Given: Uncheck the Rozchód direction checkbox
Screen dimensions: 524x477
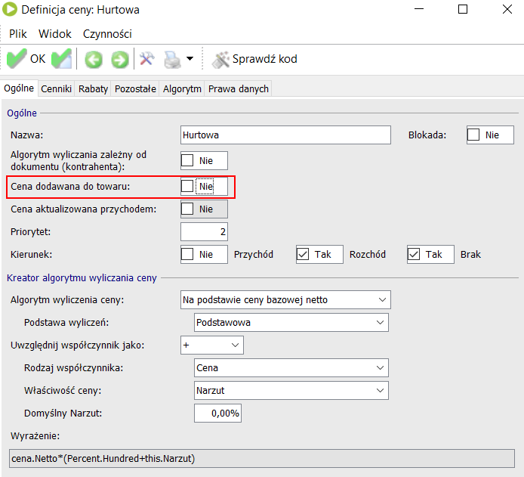Looking at the screenshot, I should tap(304, 255).
